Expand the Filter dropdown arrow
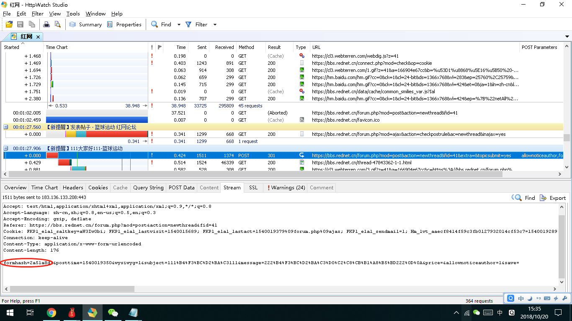The image size is (572, 321). pos(215,25)
